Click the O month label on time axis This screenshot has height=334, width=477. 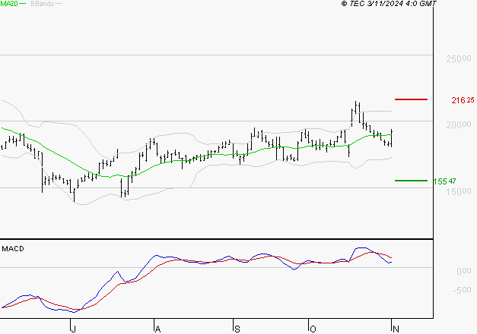(313, 329)
